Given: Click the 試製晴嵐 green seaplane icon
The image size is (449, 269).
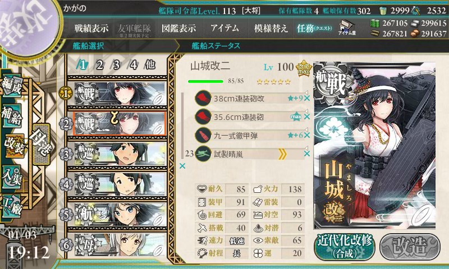Looking at the screenshot, I should [x=203, y=154].
